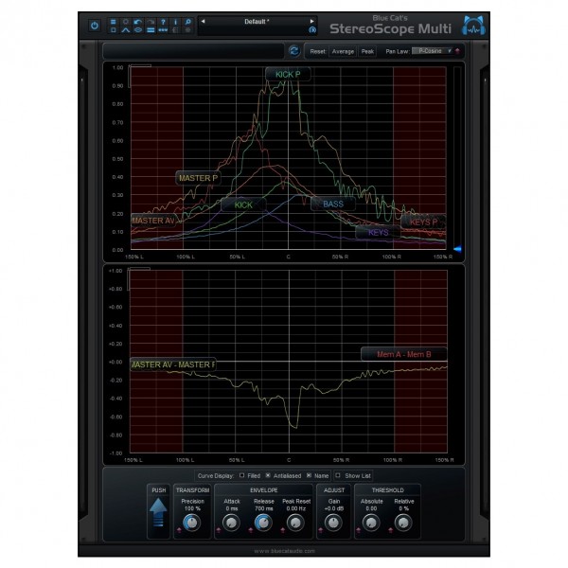Click the Peak reset button

[x=367, y=51]
